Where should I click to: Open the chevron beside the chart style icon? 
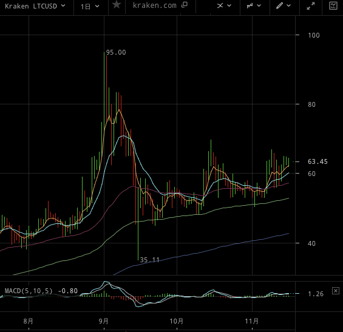pyautogui.click(x=259, y=5)
